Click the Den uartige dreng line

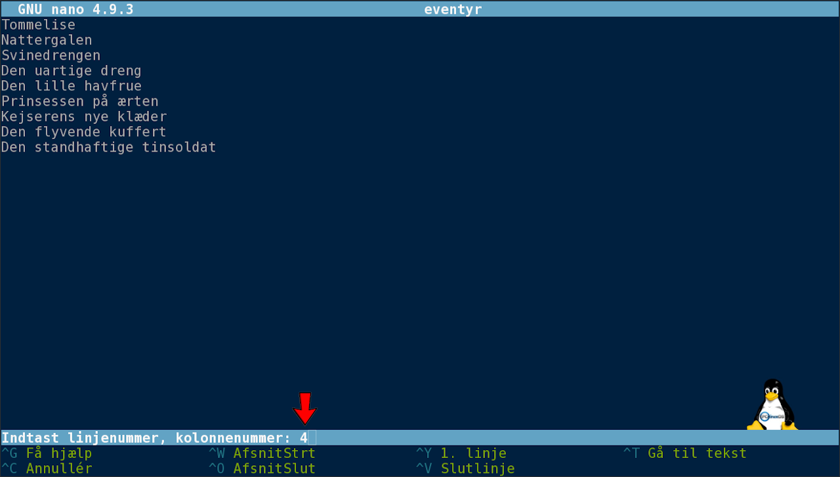tap(72, 71)
